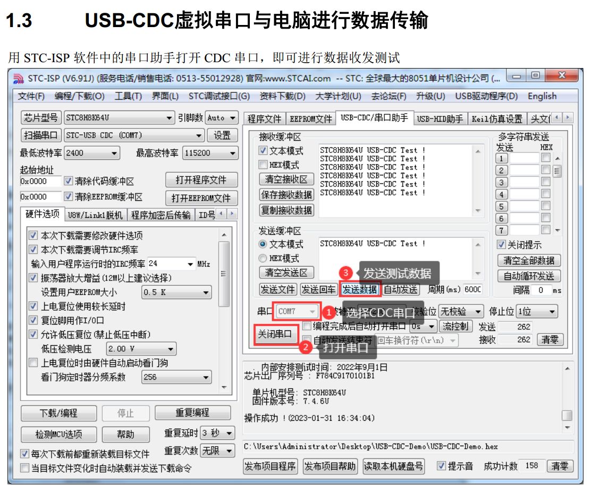Open the U8W/Link1脱机 tab
591x494 pixels.
pyautogui.click(x=95, y=215)
